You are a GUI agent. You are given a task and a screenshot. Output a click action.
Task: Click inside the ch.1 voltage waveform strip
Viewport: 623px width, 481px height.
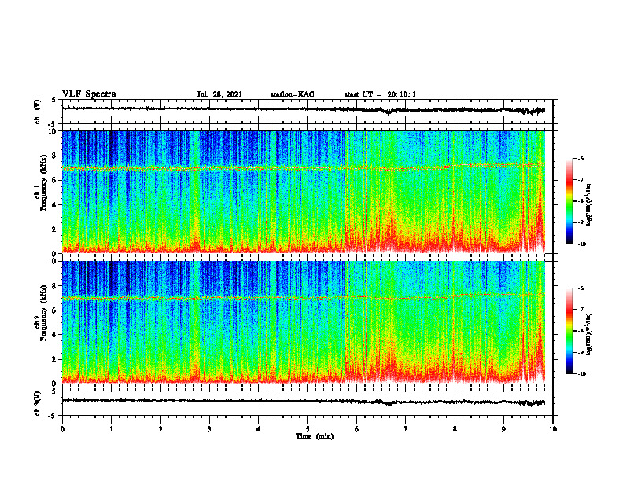coord(308,112)
